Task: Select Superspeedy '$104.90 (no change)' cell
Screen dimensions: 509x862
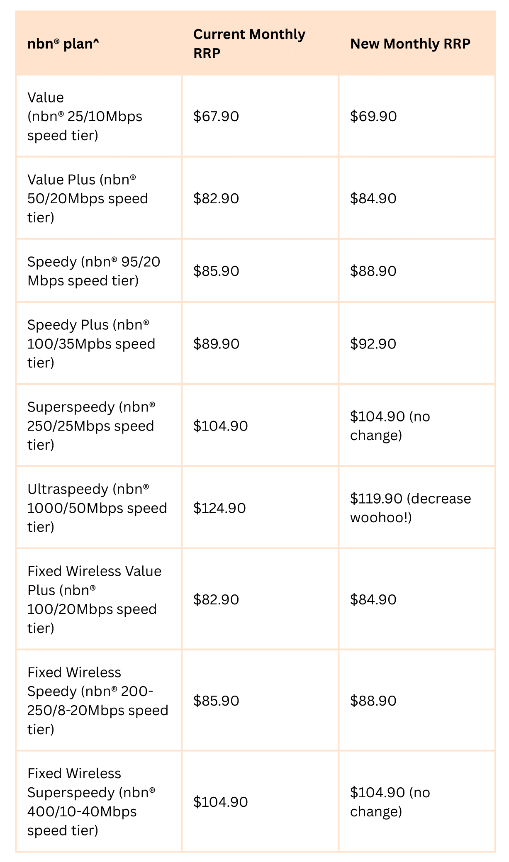Action: click(x=417, y=426)
